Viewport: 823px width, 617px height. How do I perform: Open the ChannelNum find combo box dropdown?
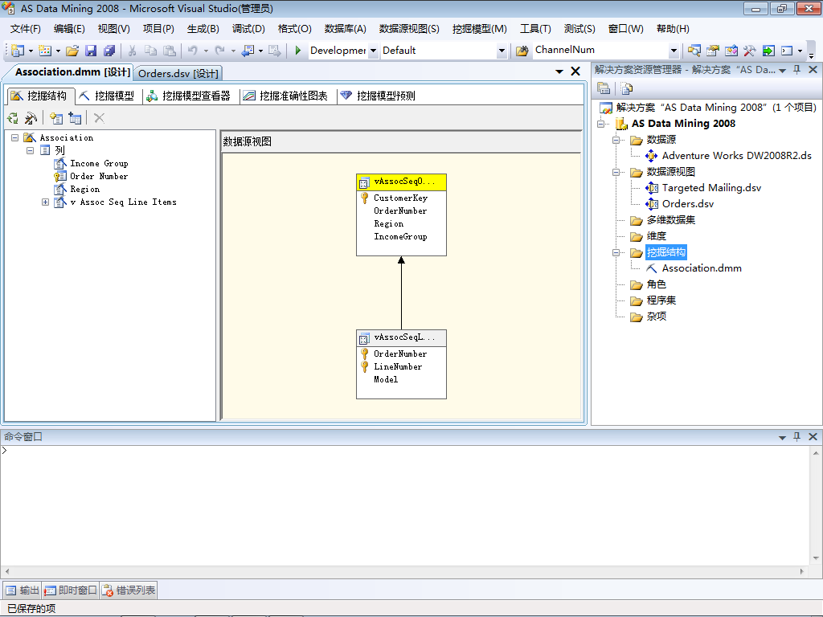674,51
